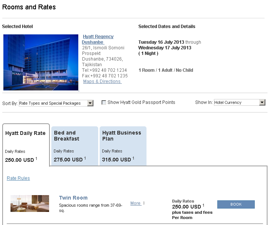Expand the Sort By dropdown
This screenshot has width=269, height=225.
pyautogui.click(x=56, y=103)
